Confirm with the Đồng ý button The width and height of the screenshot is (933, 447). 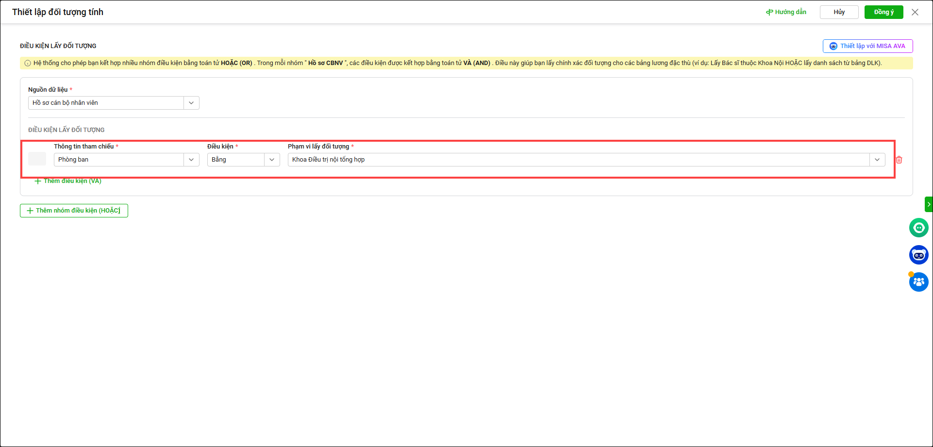pos(883,12)
